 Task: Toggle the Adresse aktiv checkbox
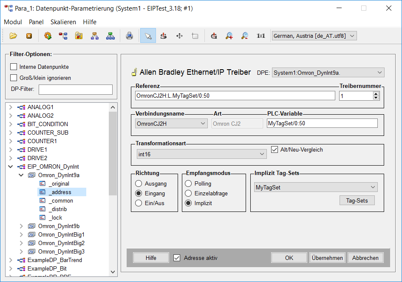tap(177, 258)
